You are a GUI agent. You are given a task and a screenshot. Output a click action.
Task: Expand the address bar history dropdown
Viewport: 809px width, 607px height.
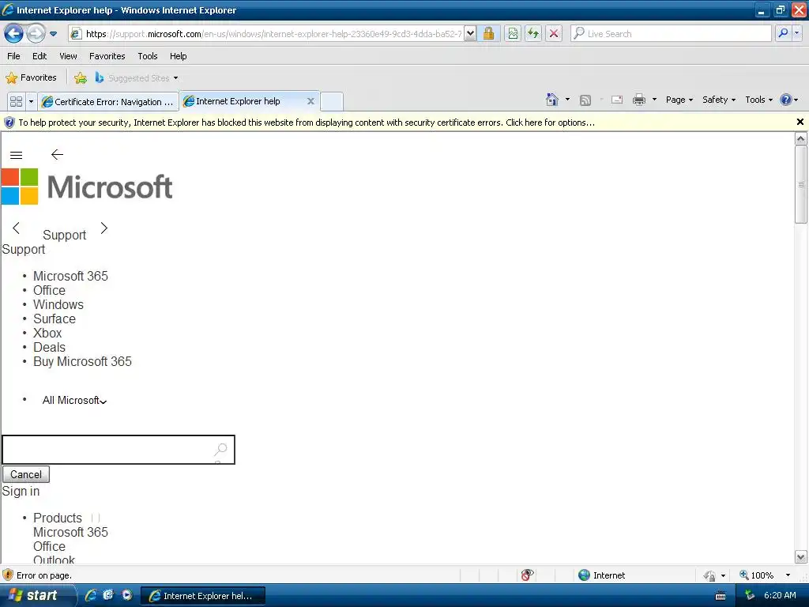coord(470,33)
